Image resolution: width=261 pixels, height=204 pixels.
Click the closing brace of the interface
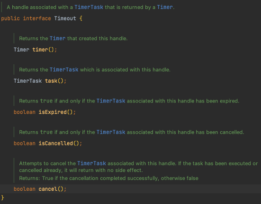coord(2,197)
